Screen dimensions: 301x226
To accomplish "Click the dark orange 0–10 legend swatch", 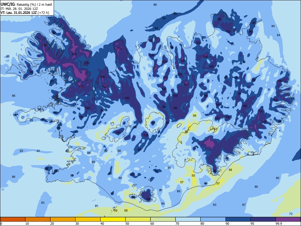I will (13, 219).
